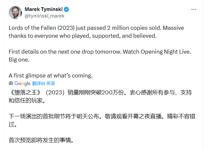Open the @tyminski_marek handle link
210x148 pixels.
(x=45, y=15)
